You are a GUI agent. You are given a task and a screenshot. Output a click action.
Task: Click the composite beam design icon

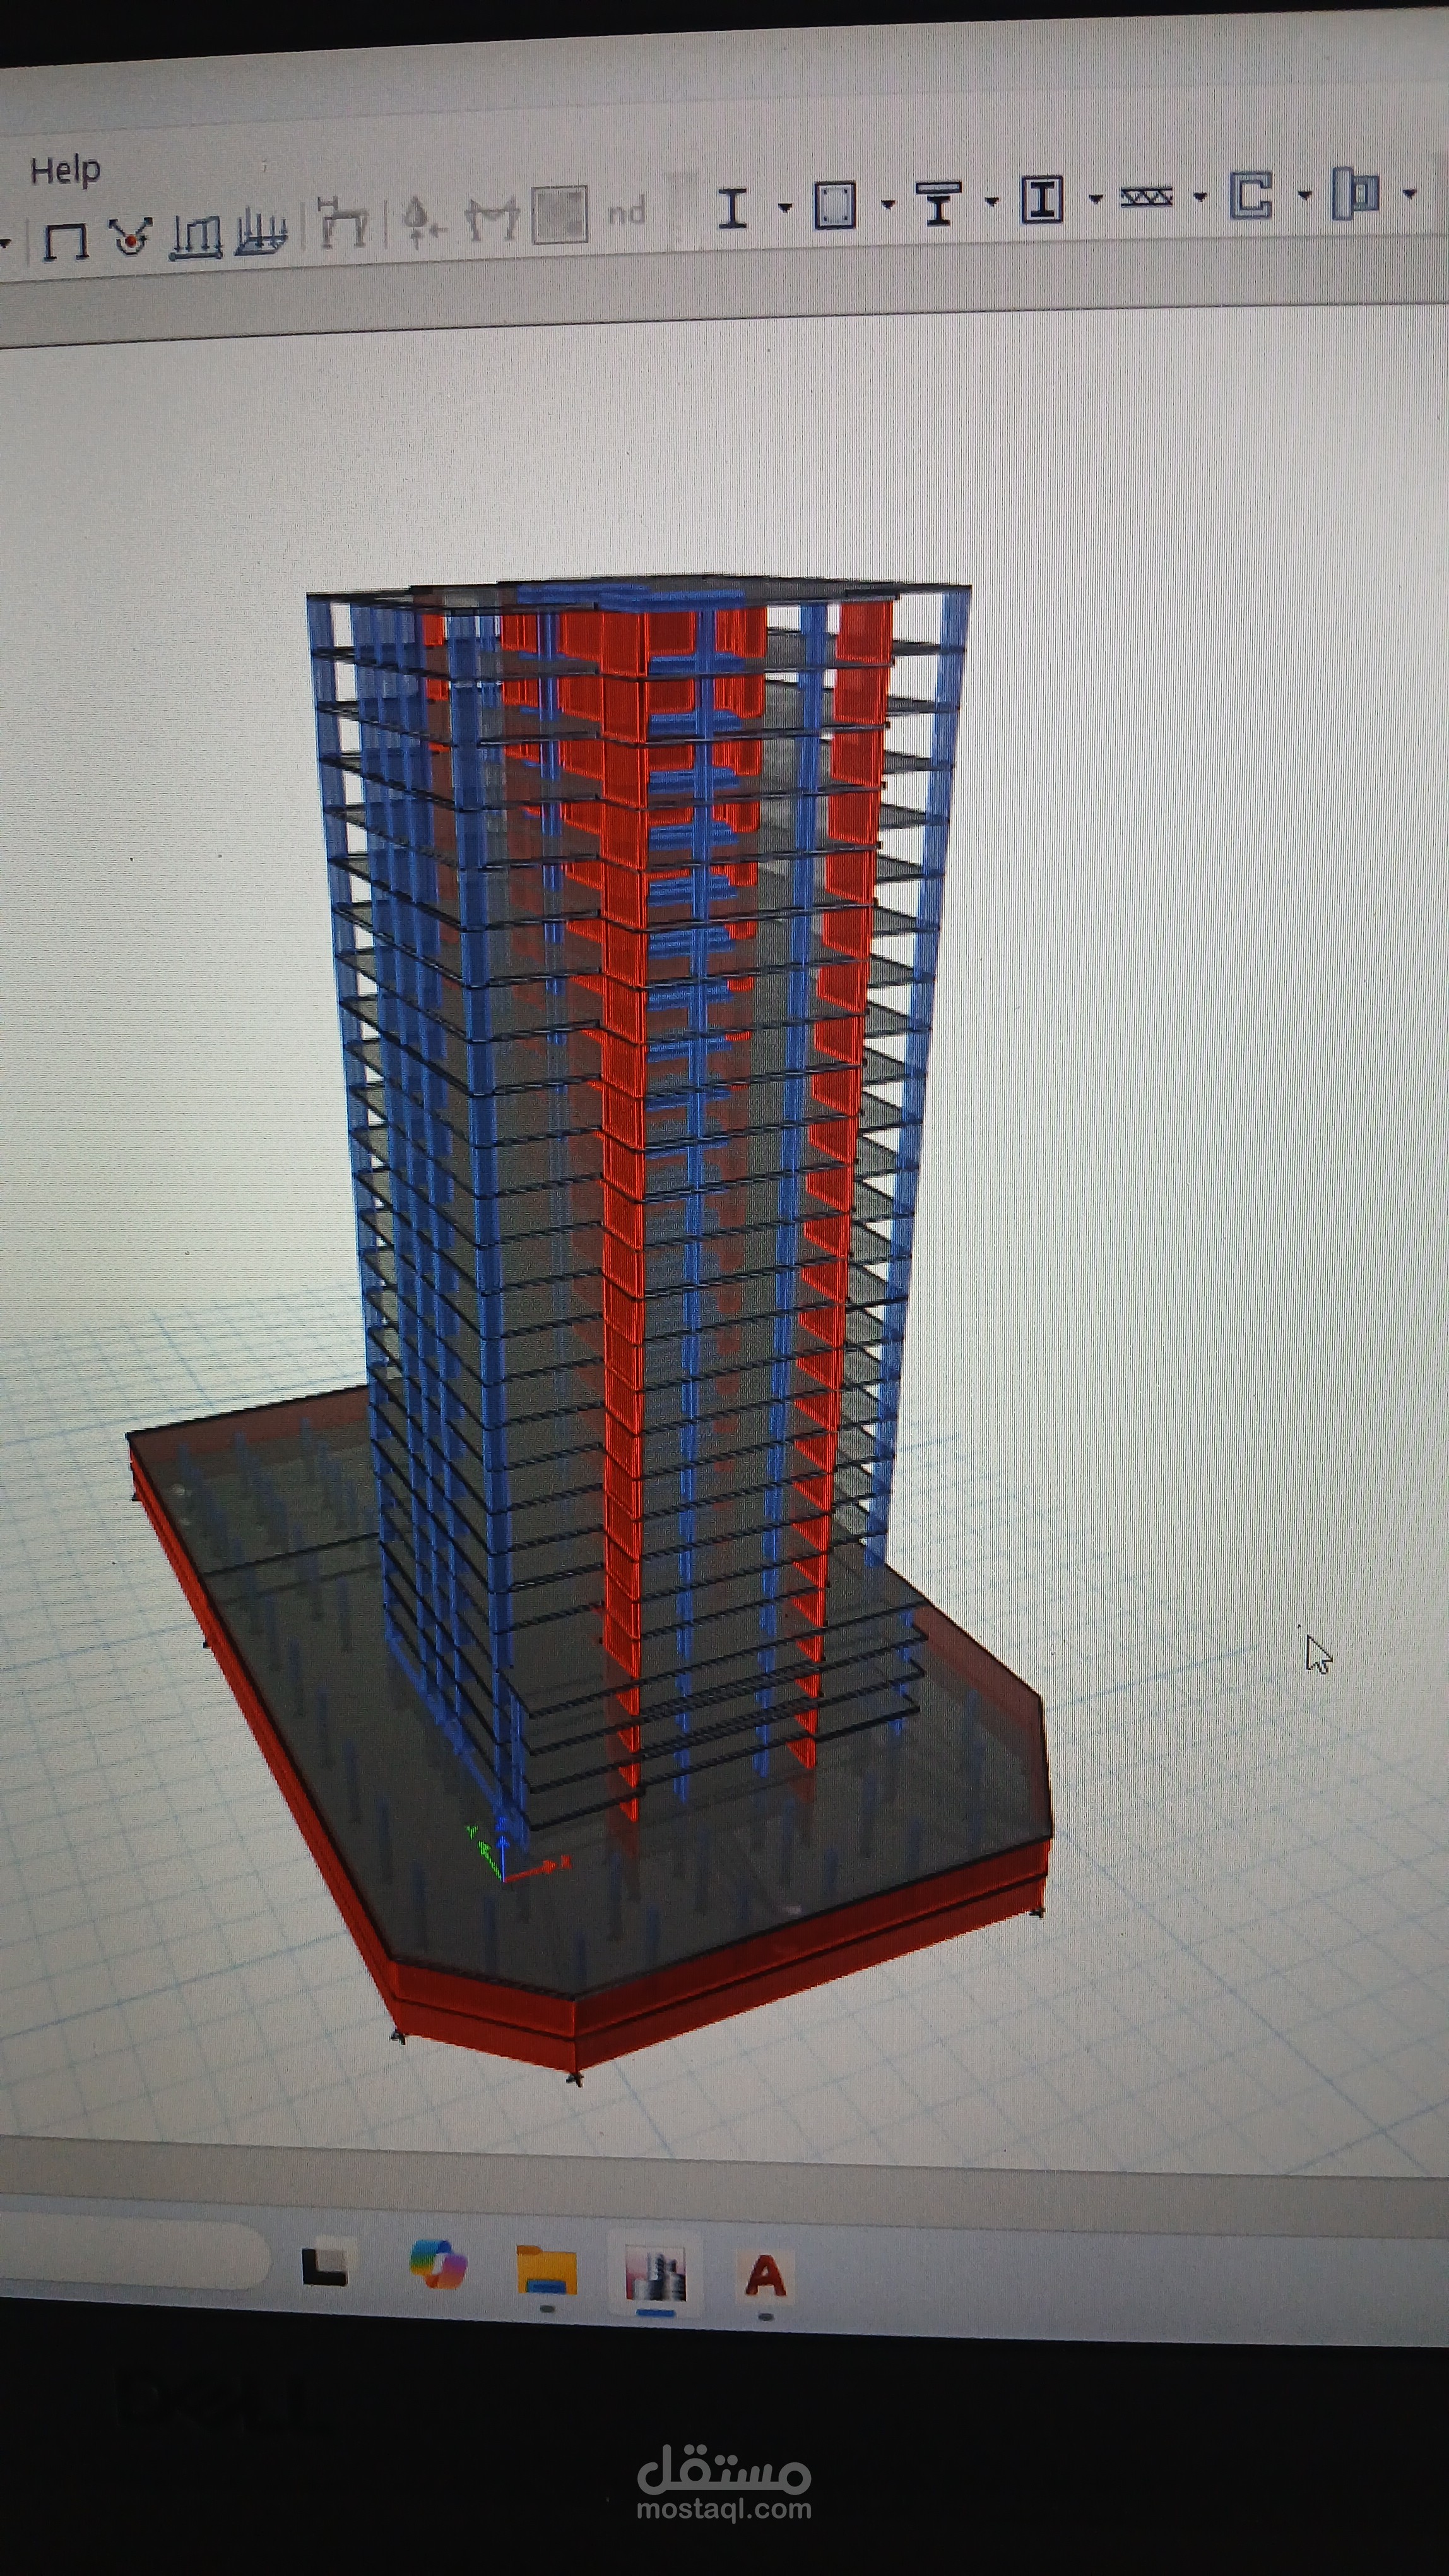tap(938, 203)
